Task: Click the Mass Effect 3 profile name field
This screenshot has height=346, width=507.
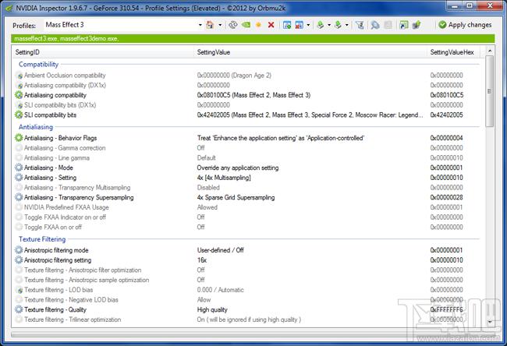Action: coord(120,25)
